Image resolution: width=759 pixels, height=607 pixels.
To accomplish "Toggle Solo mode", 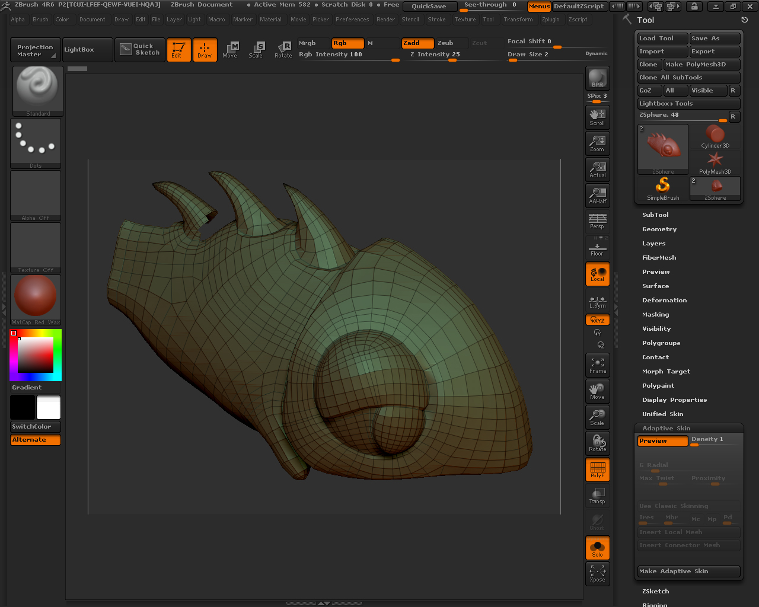I will (x=597, y=548).
